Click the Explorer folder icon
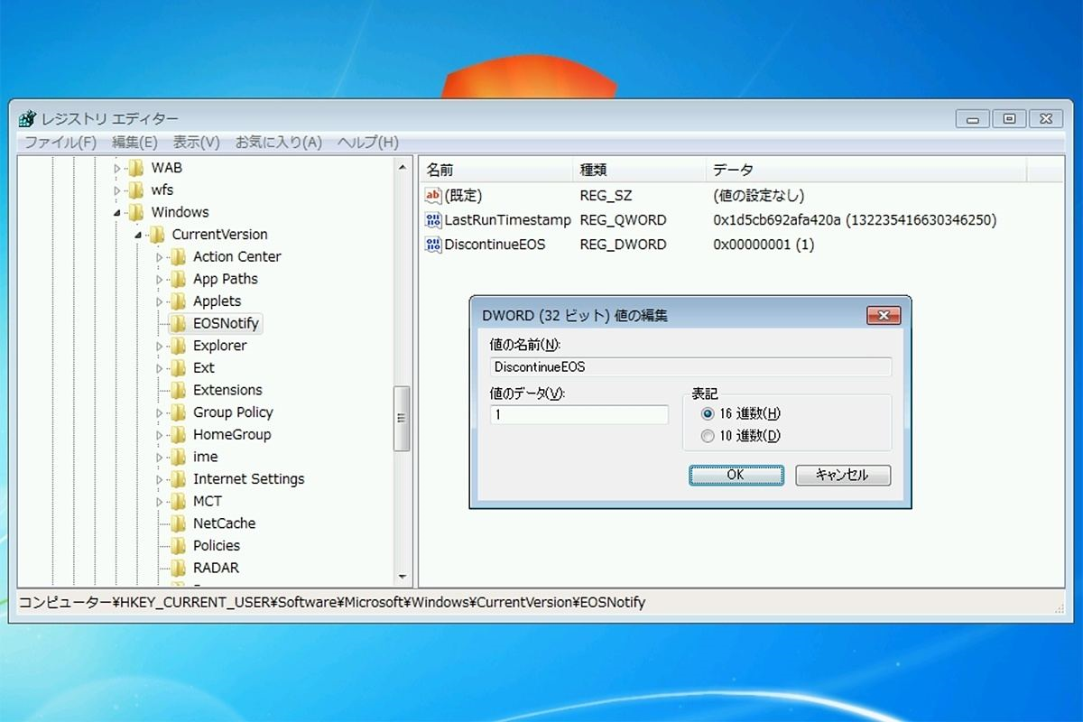This screenshot has height=722, width=1083. pyautogui.click(x=178, y=346)
